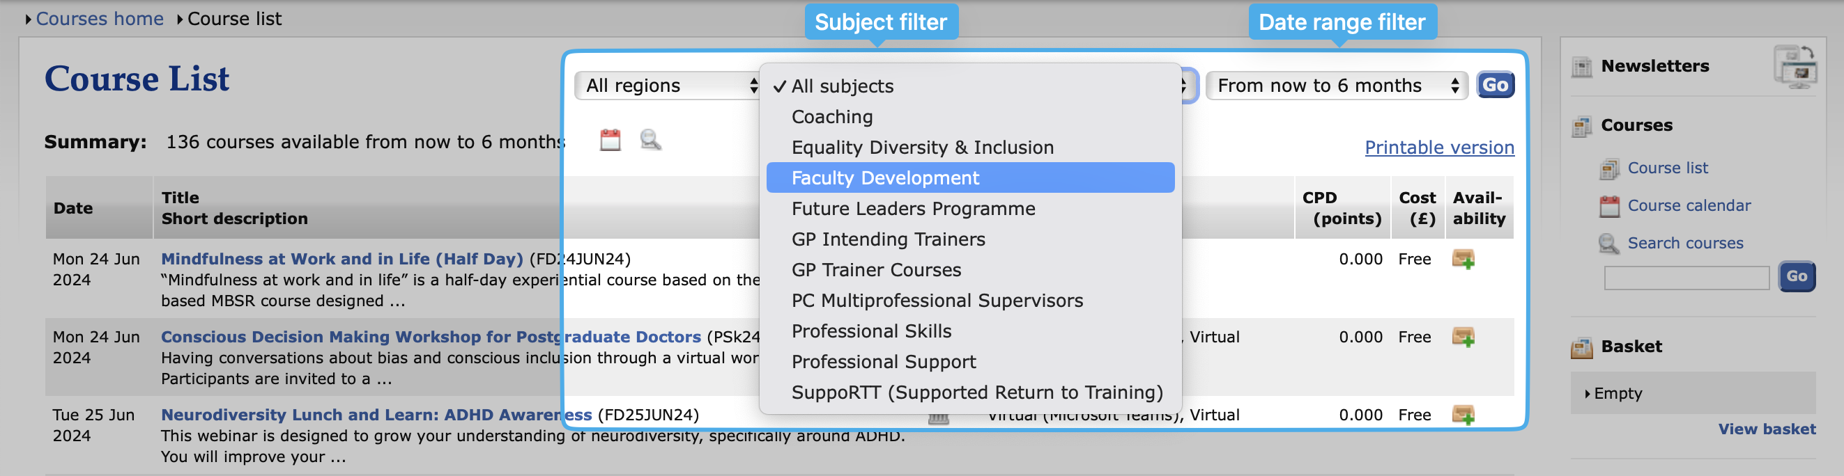Open the All regions dropdown
This screenshot has height=476, width=1844.
[x=668, y=86]
